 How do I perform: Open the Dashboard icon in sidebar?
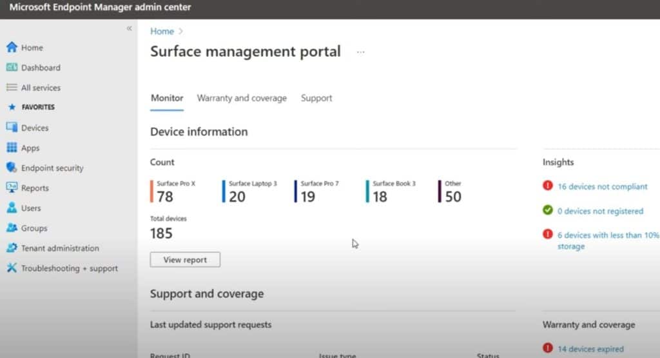click(12, 67)
